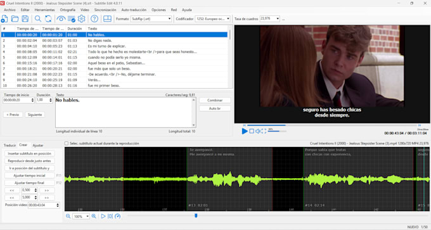Viewport: 431px width, 230px height.
Task: Open the Sincronización menu
Action: click(x=105, y=10)
